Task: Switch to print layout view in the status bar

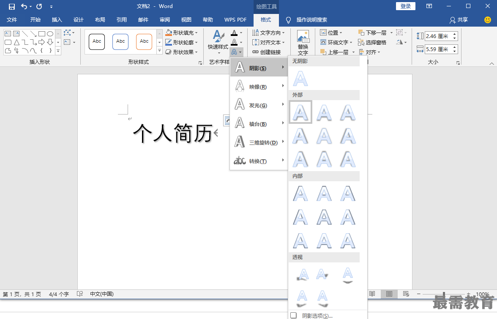Action: [x=389, y=294]
